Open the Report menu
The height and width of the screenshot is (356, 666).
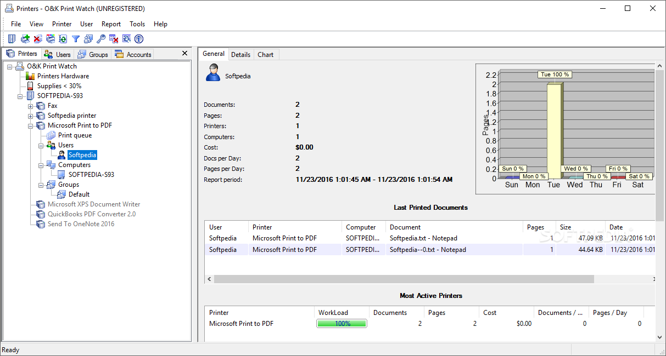111,24
